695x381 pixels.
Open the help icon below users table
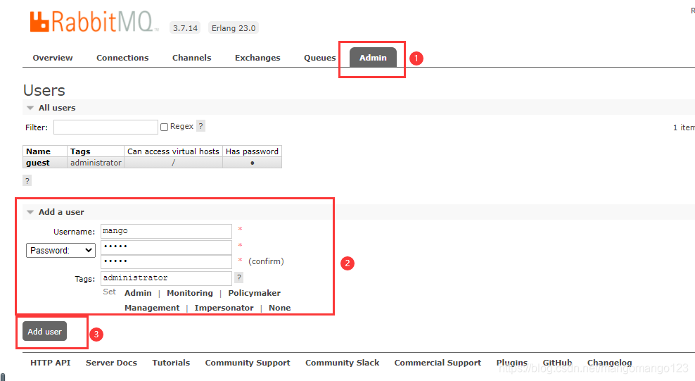point(27,180)
